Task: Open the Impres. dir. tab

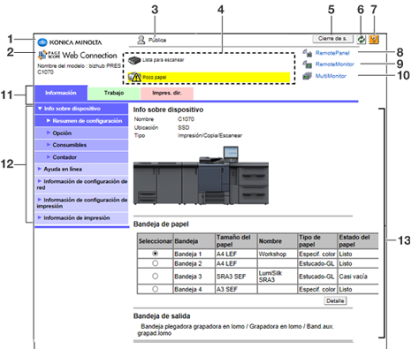Action: point(167,93)
